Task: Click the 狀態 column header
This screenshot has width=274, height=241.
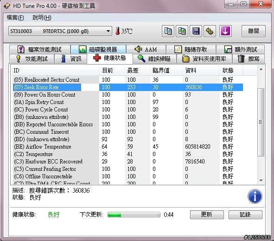Action: [x=231, y=71]
